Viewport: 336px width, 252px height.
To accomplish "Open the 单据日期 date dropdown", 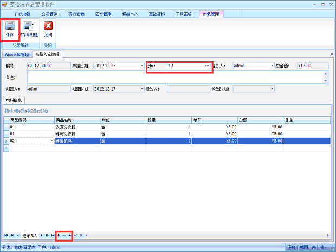I will tap(142, 66).
